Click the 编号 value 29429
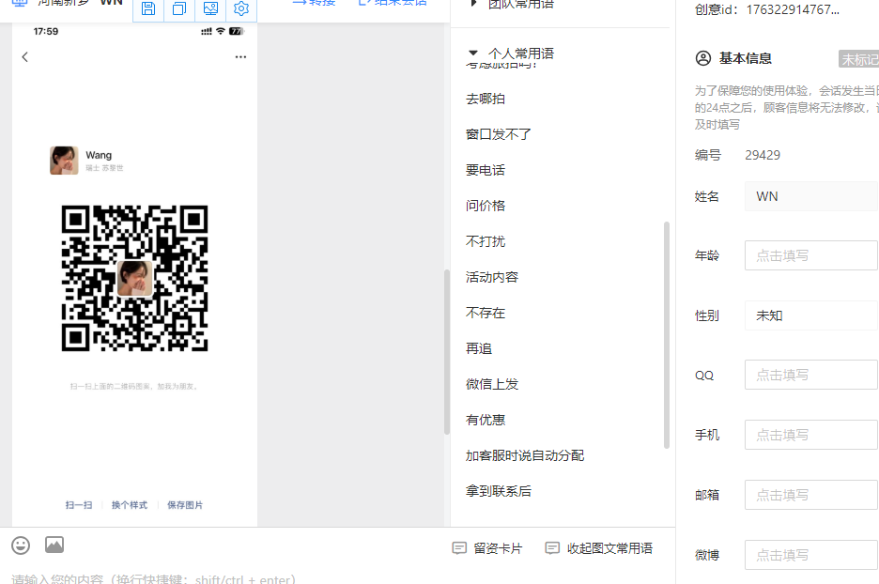 [763, 155]
